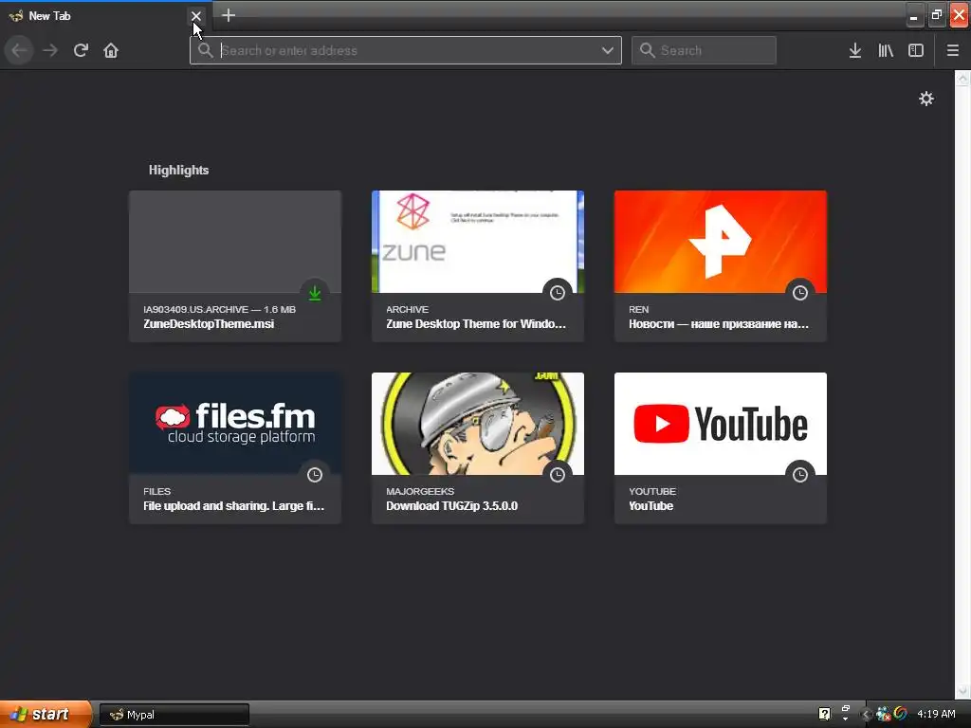Close the New Tab tab
The height and width of the screenshot is (728, 971).
click(x=195, y=16)
